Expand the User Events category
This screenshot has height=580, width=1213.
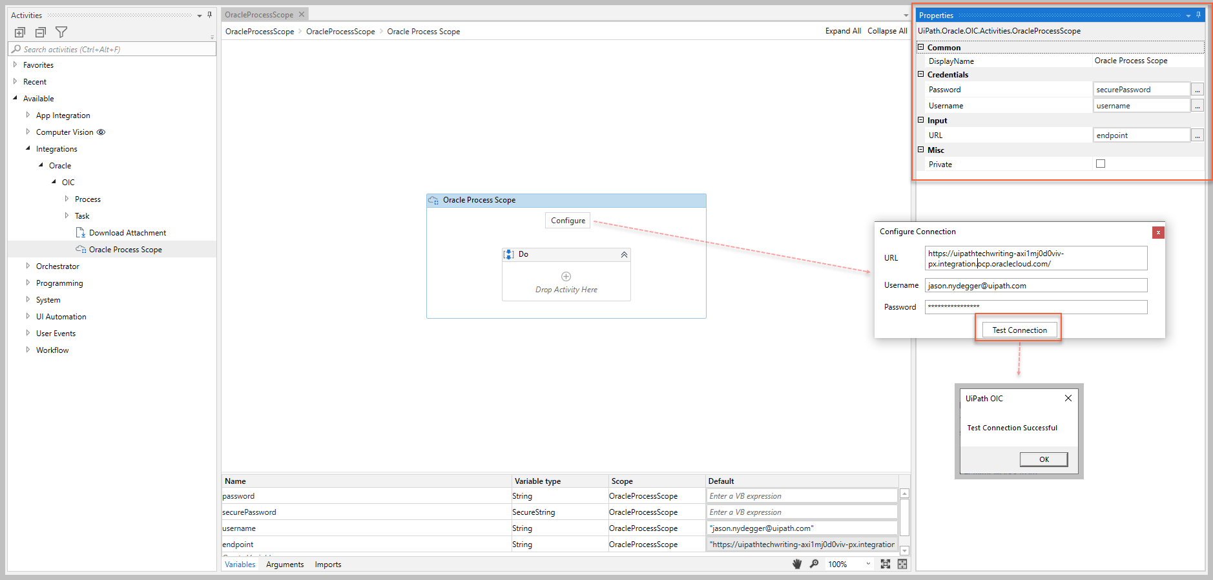pyautogui.click(x=28, y=333)
